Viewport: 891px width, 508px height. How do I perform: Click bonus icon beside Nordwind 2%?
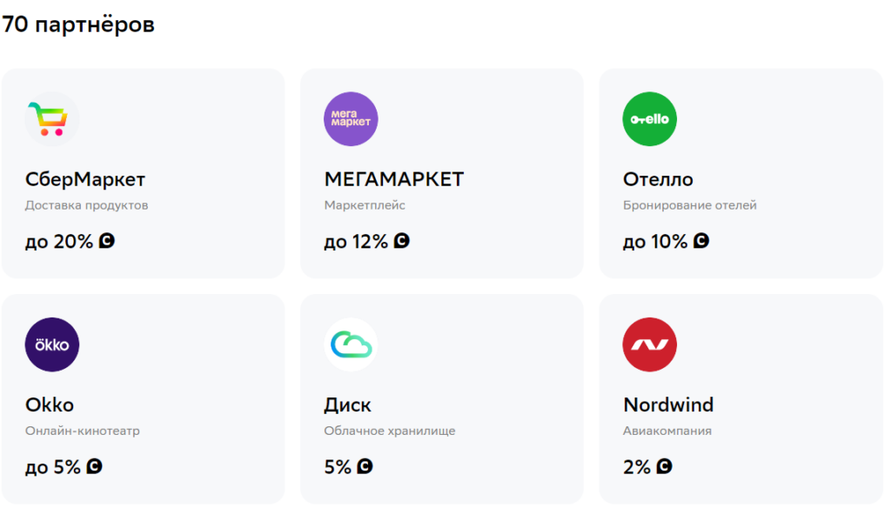665,466
